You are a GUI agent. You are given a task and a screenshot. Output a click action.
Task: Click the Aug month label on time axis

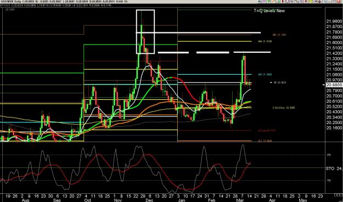click(x=26, y=200)
